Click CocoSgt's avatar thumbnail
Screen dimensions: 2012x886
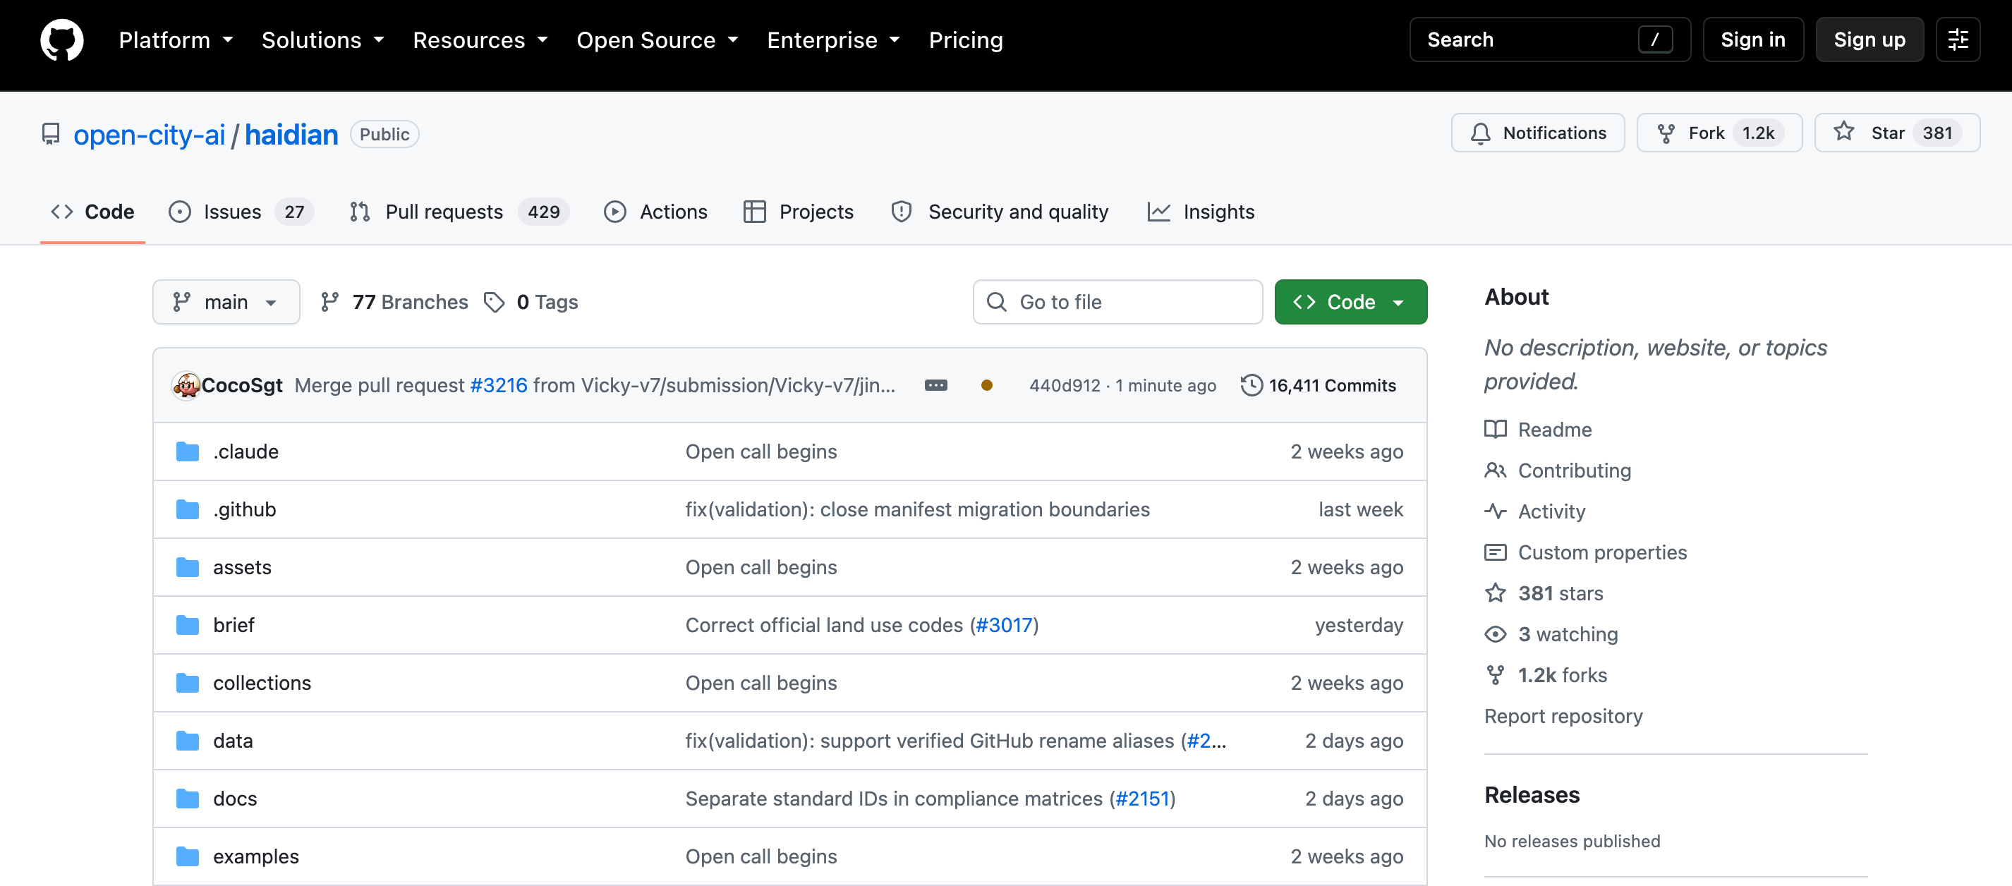186,385
